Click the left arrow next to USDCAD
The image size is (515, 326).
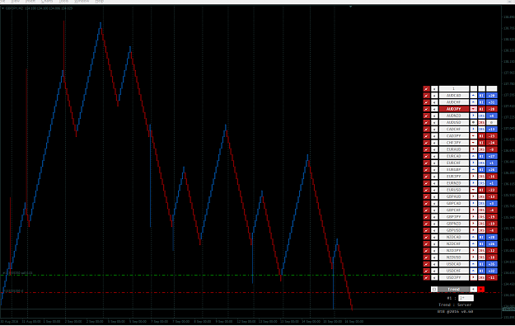click(434, 264)
